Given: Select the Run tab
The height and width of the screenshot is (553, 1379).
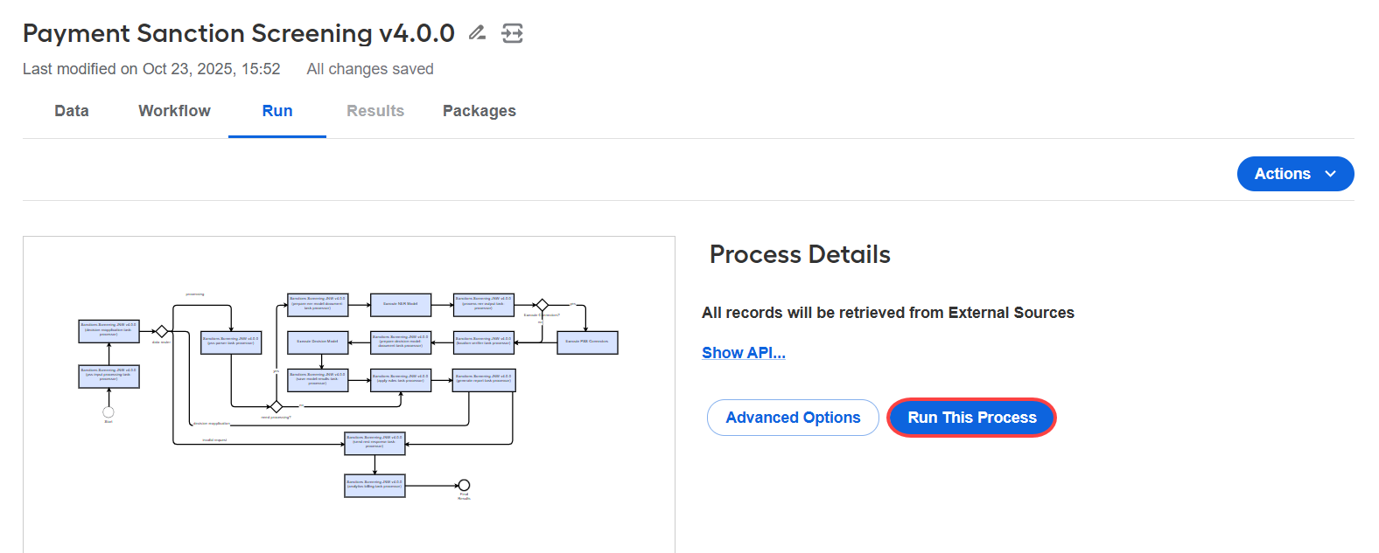Looking at the screenshot, I should [x=277, y=111].
